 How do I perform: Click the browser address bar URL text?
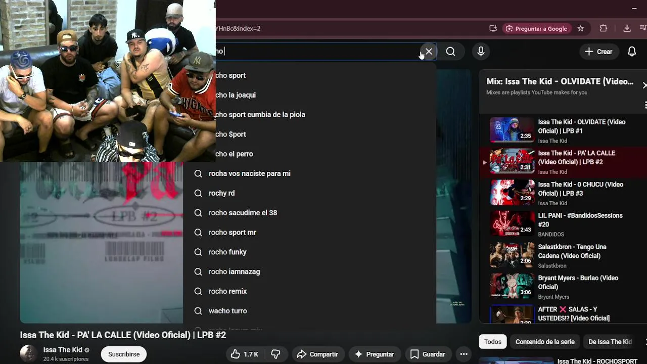(238, 29)
